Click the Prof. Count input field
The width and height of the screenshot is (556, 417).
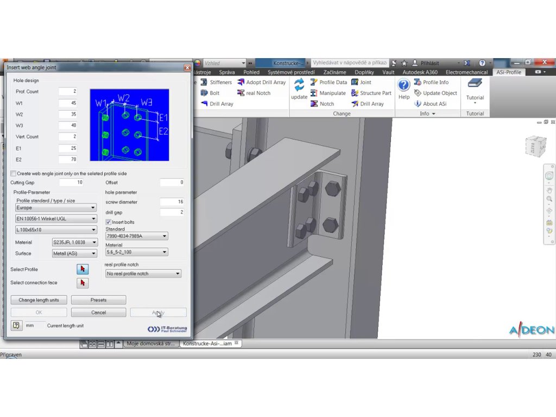click(x=68, y=91)
